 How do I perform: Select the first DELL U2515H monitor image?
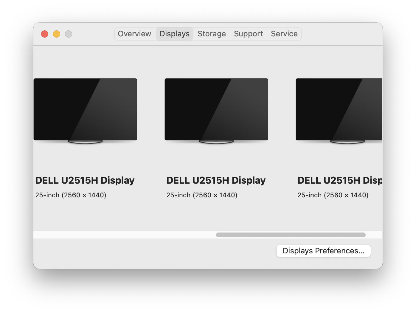pos(85,111)
